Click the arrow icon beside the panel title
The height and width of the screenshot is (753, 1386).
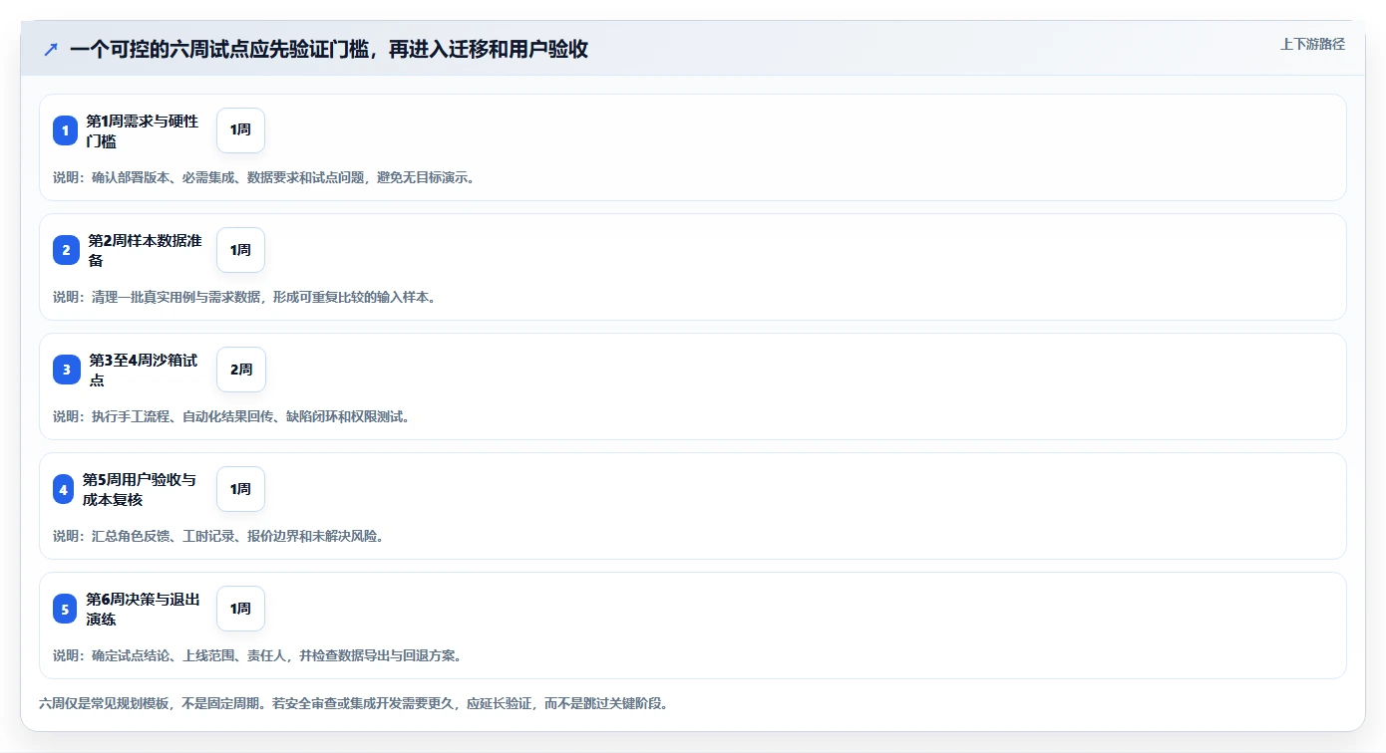click(x=51, y=49)
